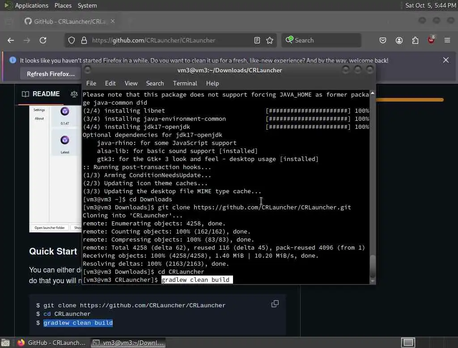Switch to Firefox in the taskbar
The width and height of the screenshot is (458, 348).
tap(51, 343)
